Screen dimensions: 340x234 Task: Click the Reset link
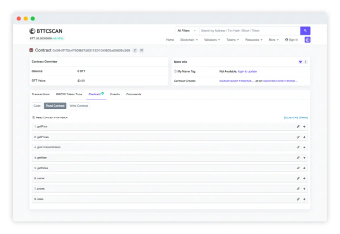303,118
